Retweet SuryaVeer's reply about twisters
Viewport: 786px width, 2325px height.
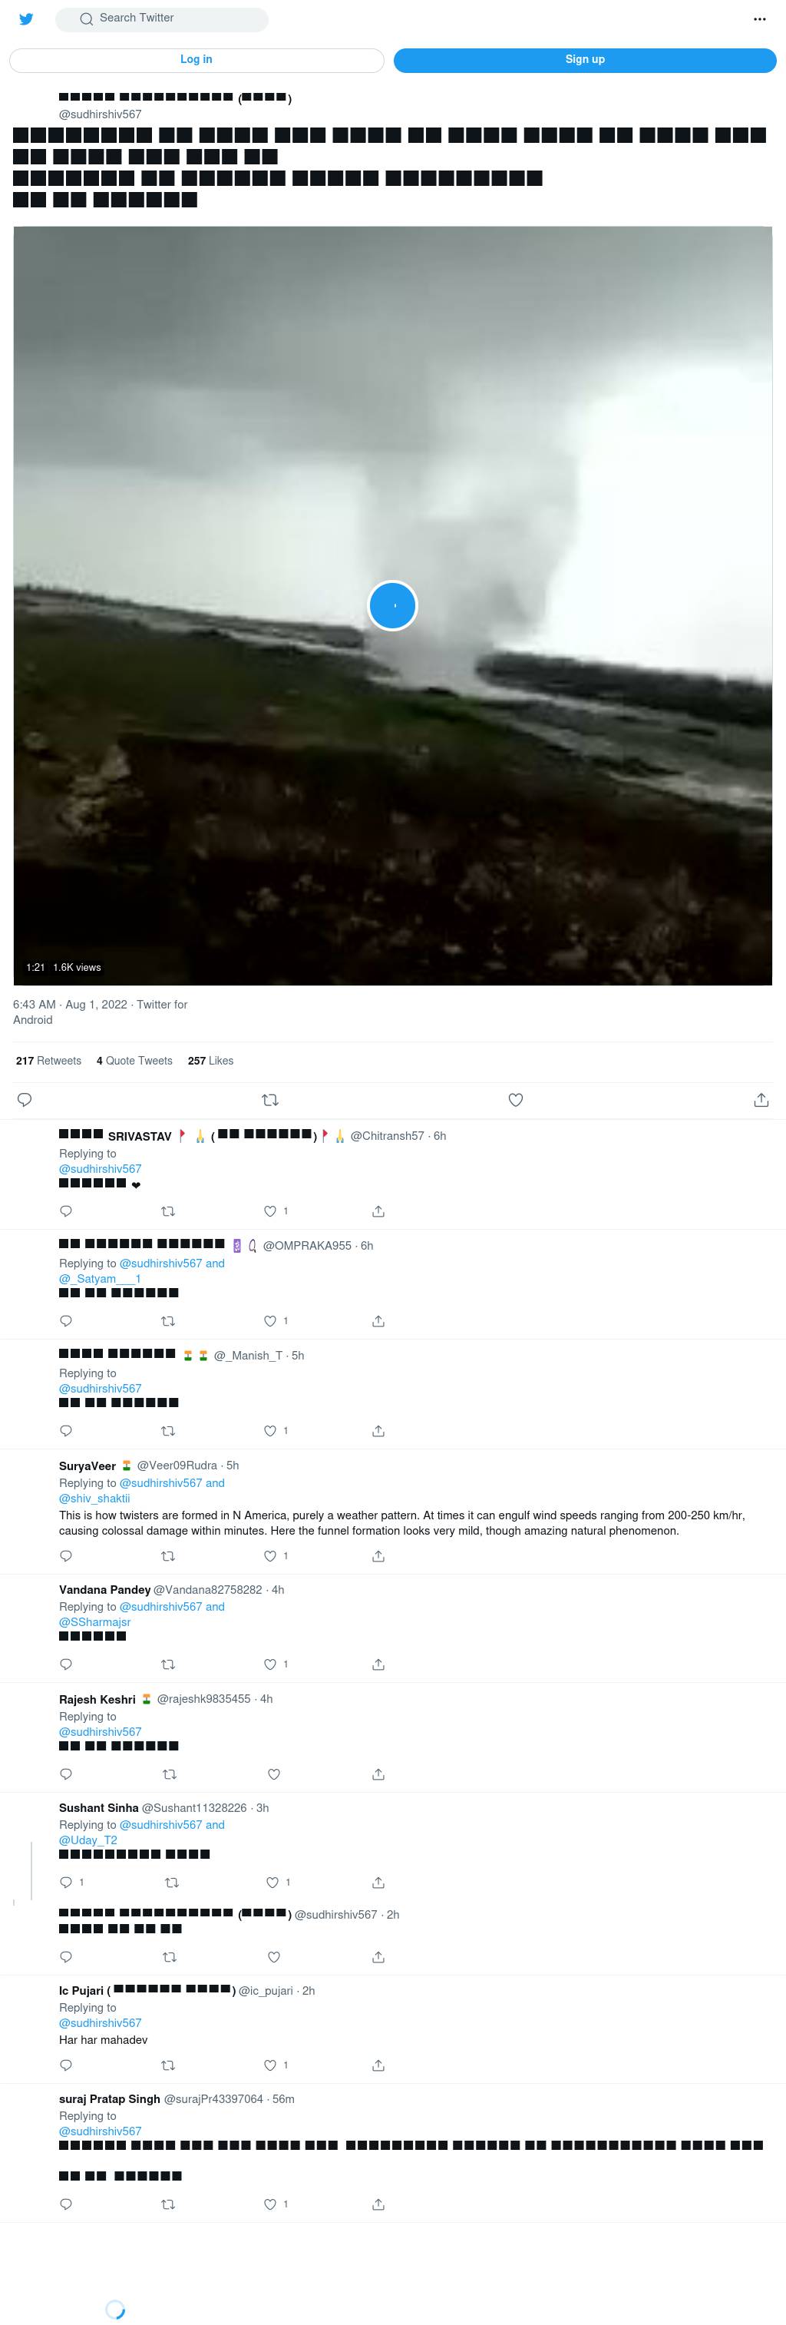pyautogui.click(x=168, y=1556)
